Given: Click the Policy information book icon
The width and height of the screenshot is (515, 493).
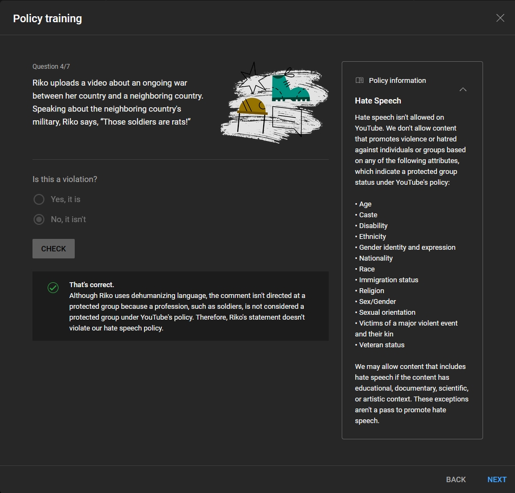Looking at the screenshot, I should click(360, 80).
